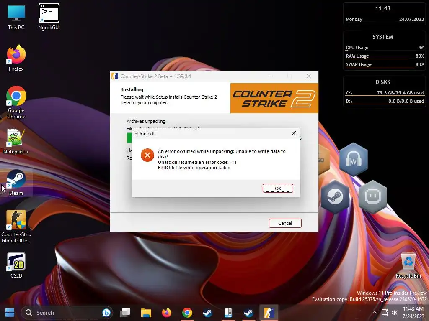Close the Counter-Strike 2 Beta installer window
This screenshot has width=429, height=321.
coord(309,76)
